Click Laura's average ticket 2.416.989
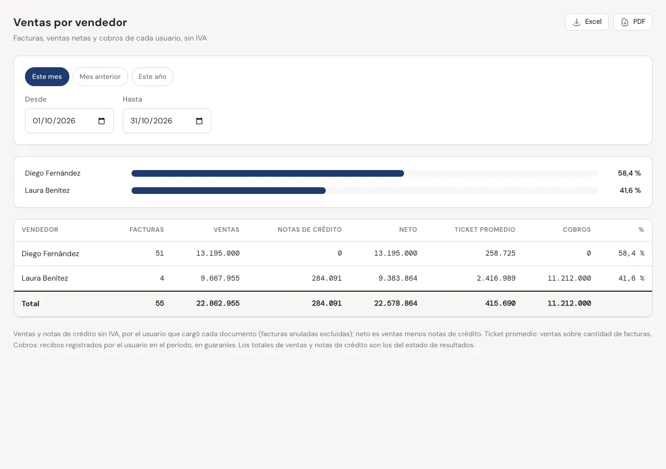 (x=496, y=278)
